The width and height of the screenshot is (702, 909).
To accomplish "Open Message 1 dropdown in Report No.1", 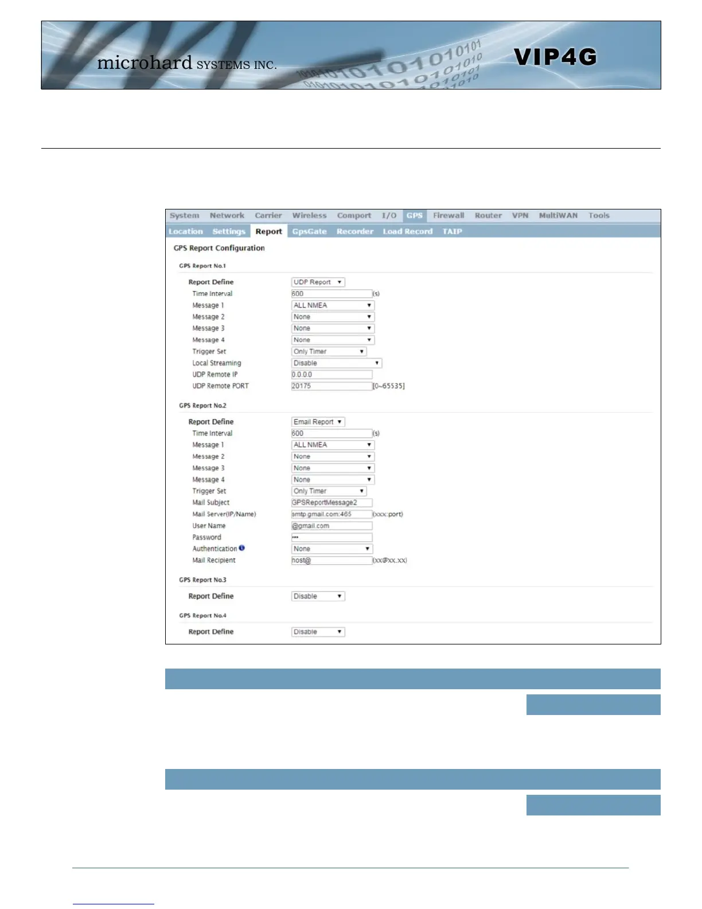I will point(333,305).
